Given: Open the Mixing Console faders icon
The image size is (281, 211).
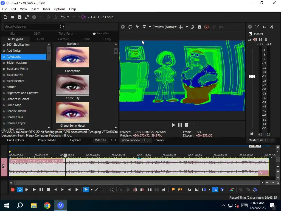Looking at the screenshot, I should pos(271,27).
